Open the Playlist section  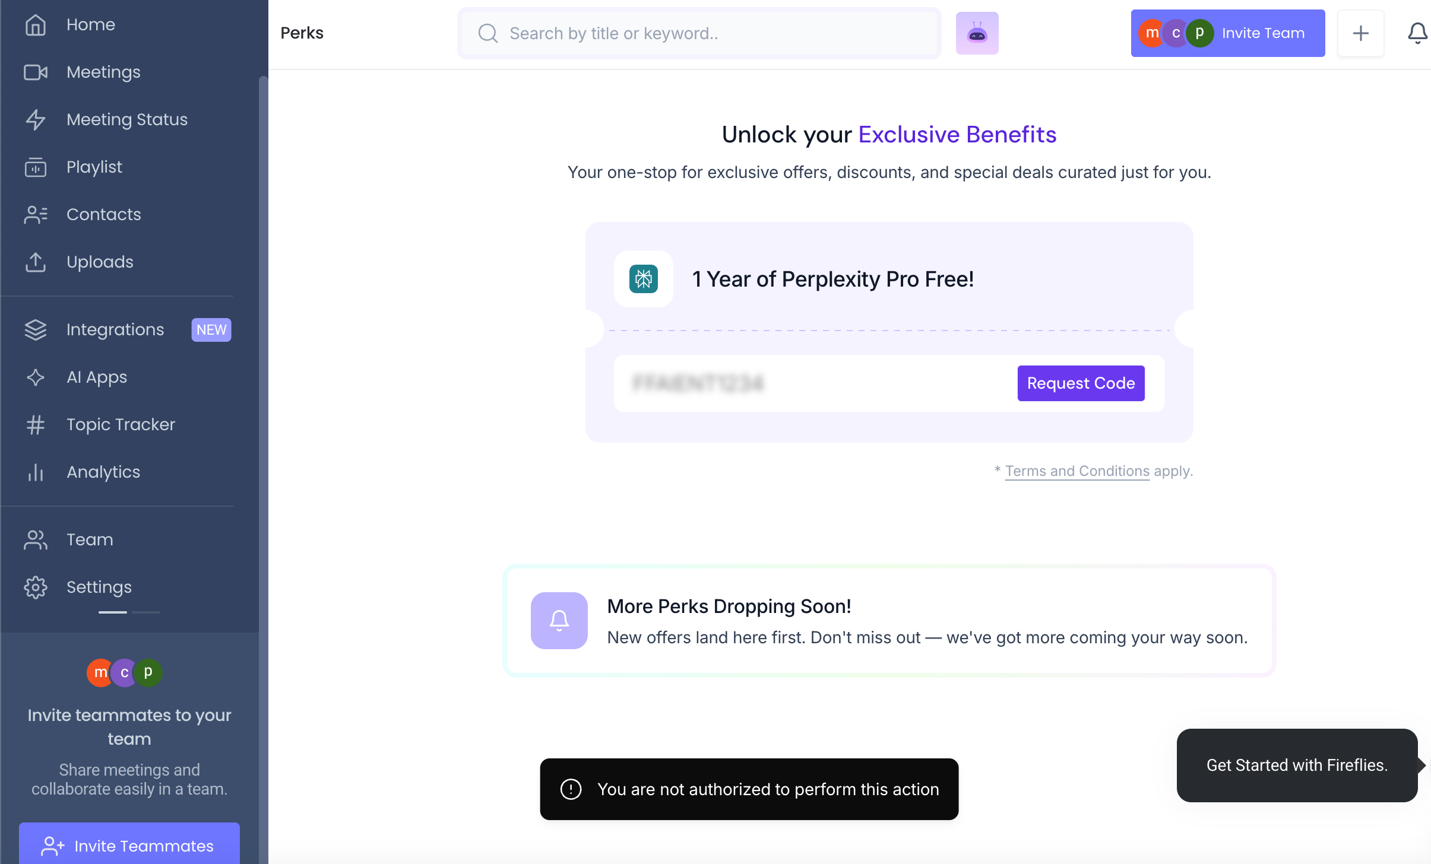tap(94, 167)
